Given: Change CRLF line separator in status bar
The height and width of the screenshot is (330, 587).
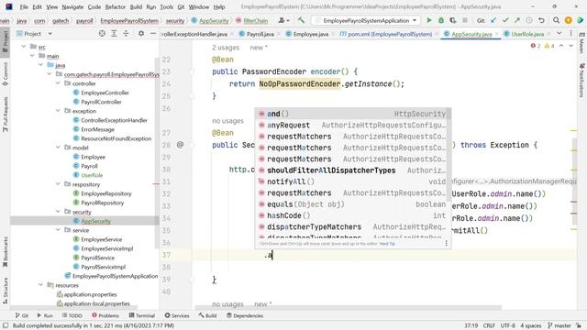Looking at the screenshot, I should [x=489, y=325].
